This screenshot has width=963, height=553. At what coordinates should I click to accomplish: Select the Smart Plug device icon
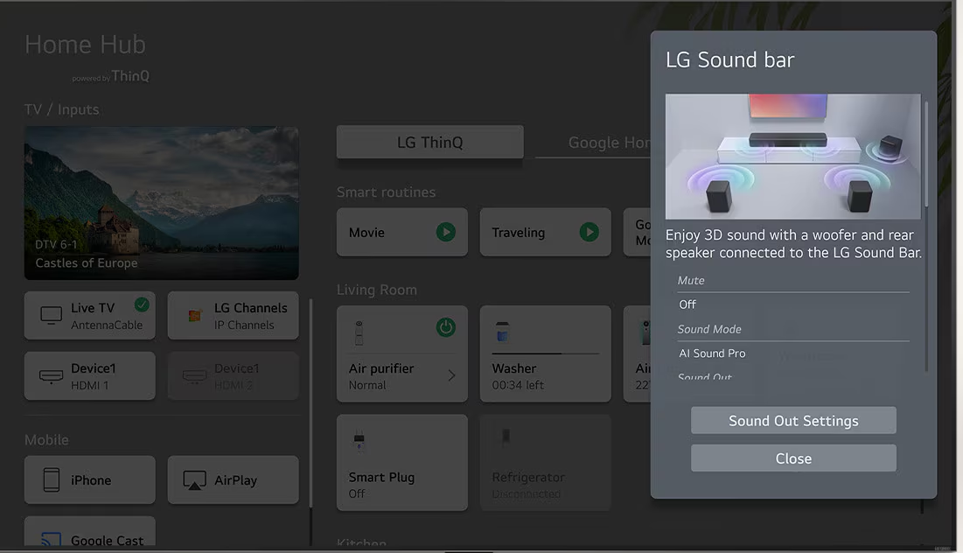coord(357,440)
